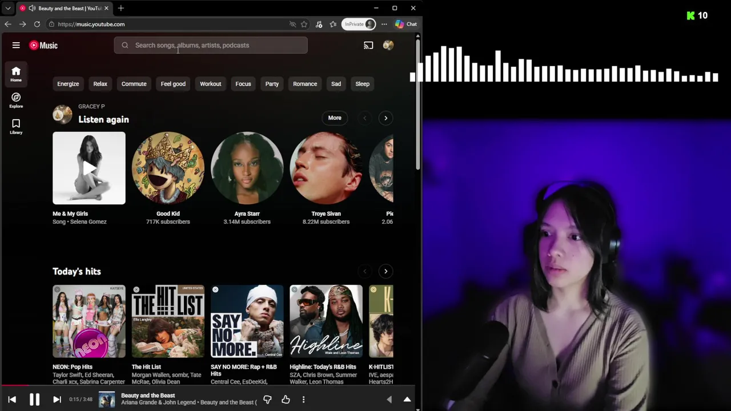Pause the current song
Screen dimensions: 731x411
[x=34, y=400]
